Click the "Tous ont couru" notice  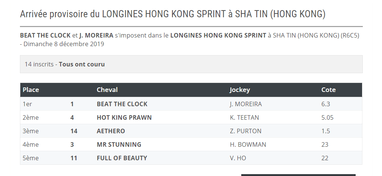click(82, 64)
